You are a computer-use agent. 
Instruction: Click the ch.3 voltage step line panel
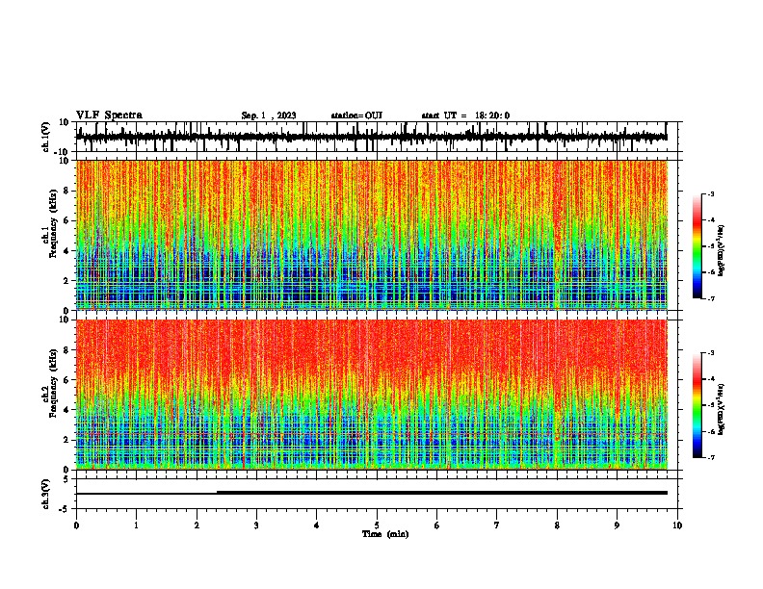(379, 494)
